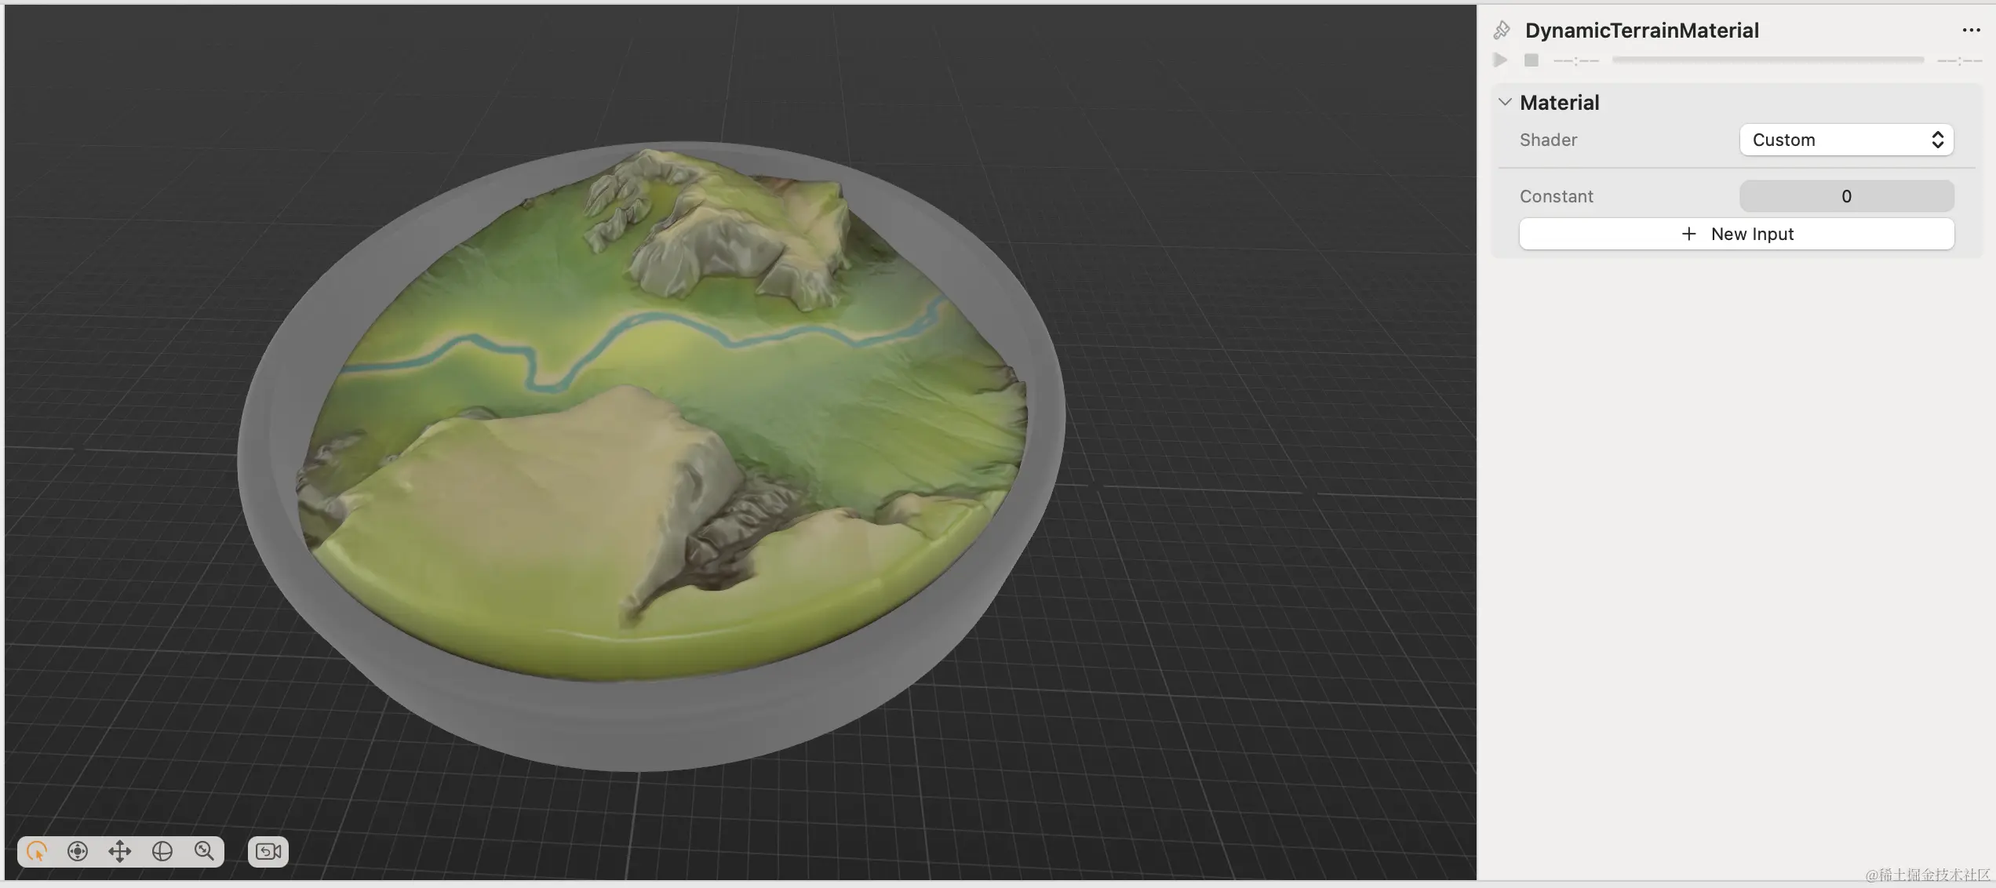This screenshot has width=1996, height=888.
Task: Click the paintbrush material icon
Action: (1502, 31)
